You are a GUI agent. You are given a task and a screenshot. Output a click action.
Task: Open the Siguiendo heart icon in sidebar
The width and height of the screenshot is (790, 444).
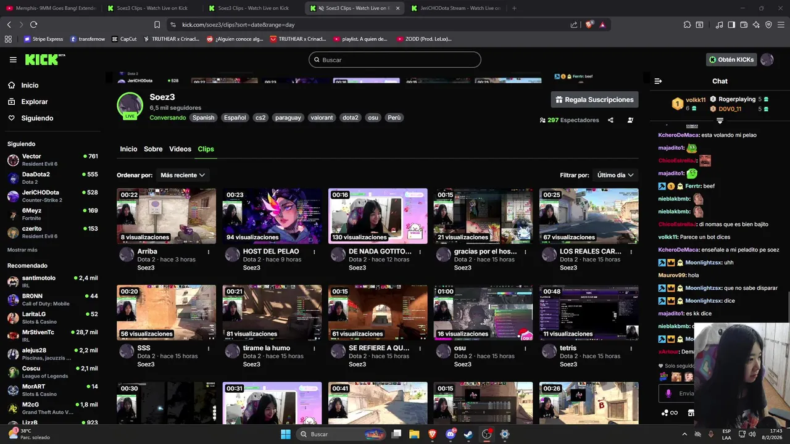[12, 118]
